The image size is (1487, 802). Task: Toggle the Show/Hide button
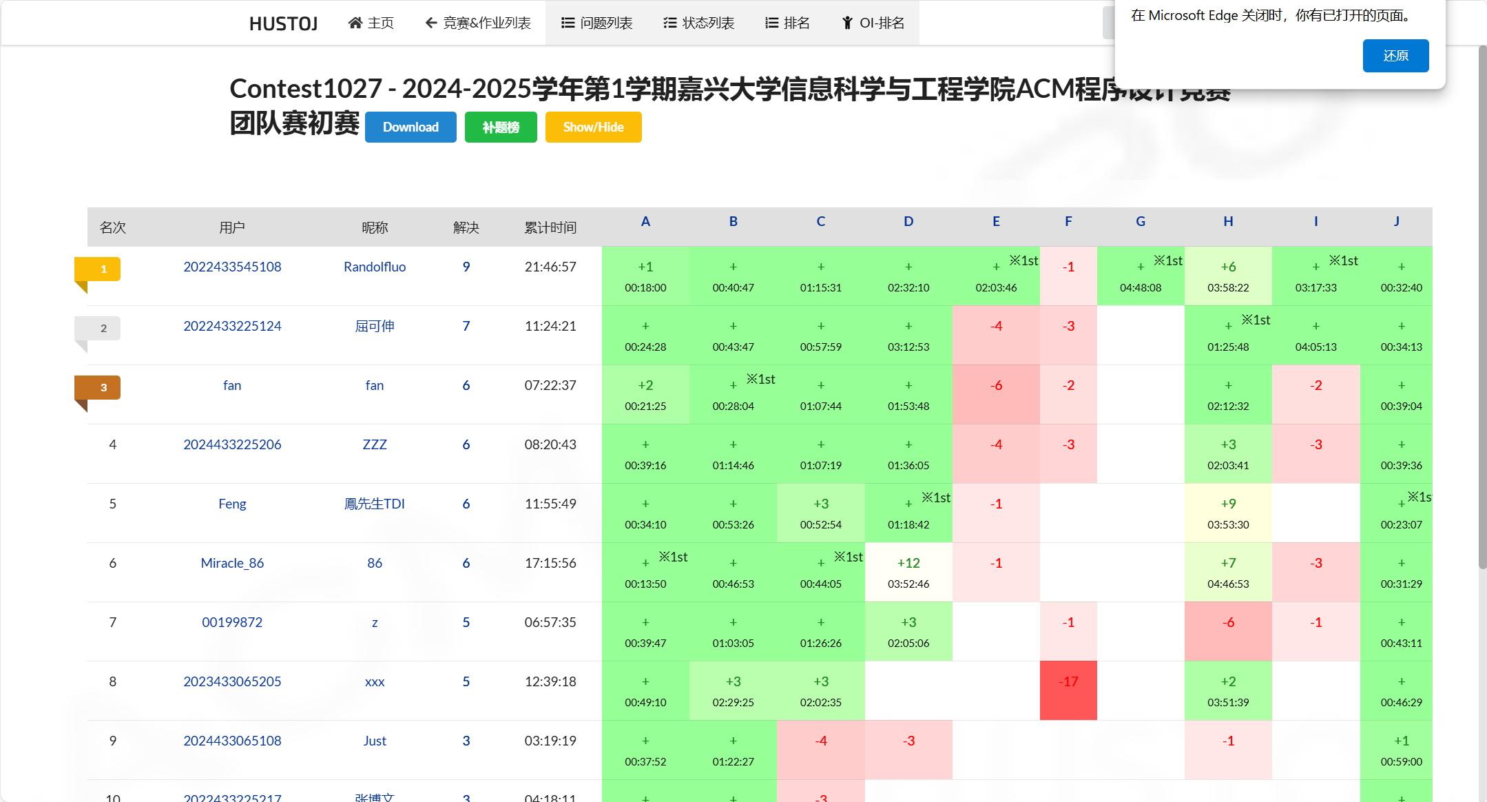(x=593, y=127)
